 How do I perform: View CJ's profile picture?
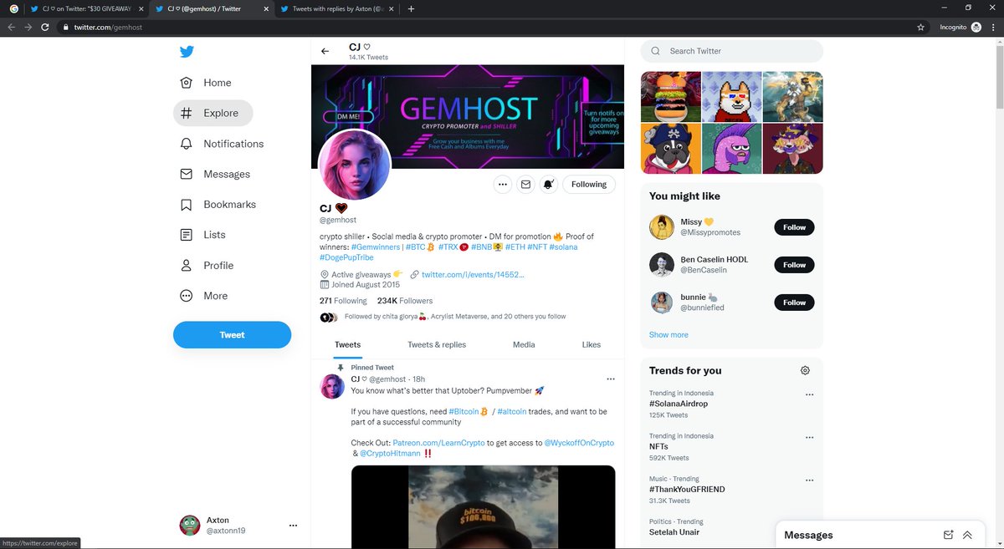pyautogui.click(x=355, y=165)
